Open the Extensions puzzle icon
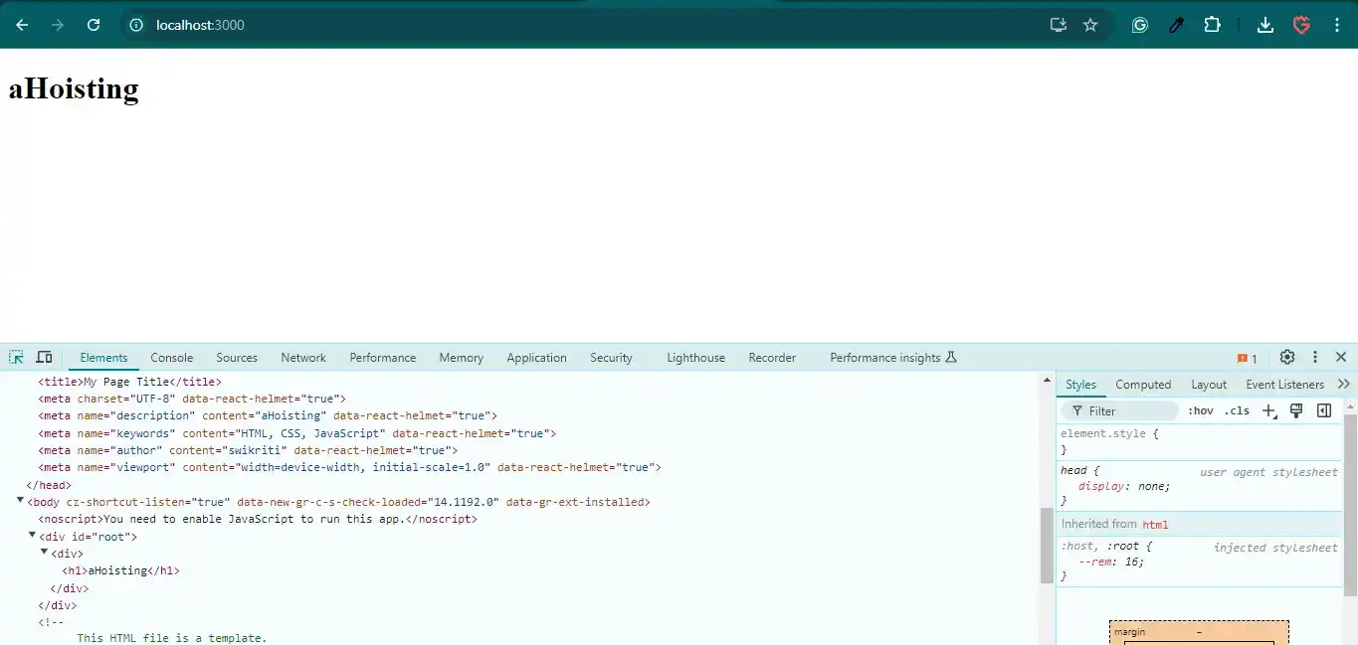 [1212, 25]
